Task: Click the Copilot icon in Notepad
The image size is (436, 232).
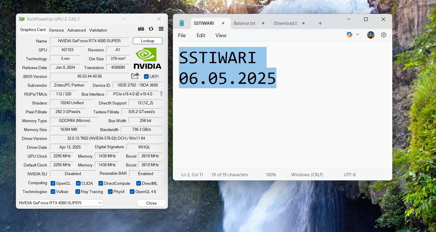Action: pyautogui.click(x=349, y=35)
